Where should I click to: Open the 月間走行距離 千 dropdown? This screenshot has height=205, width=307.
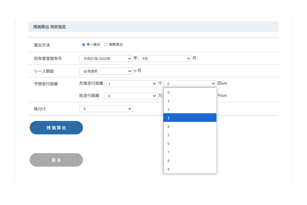click(x=130, y=84)
